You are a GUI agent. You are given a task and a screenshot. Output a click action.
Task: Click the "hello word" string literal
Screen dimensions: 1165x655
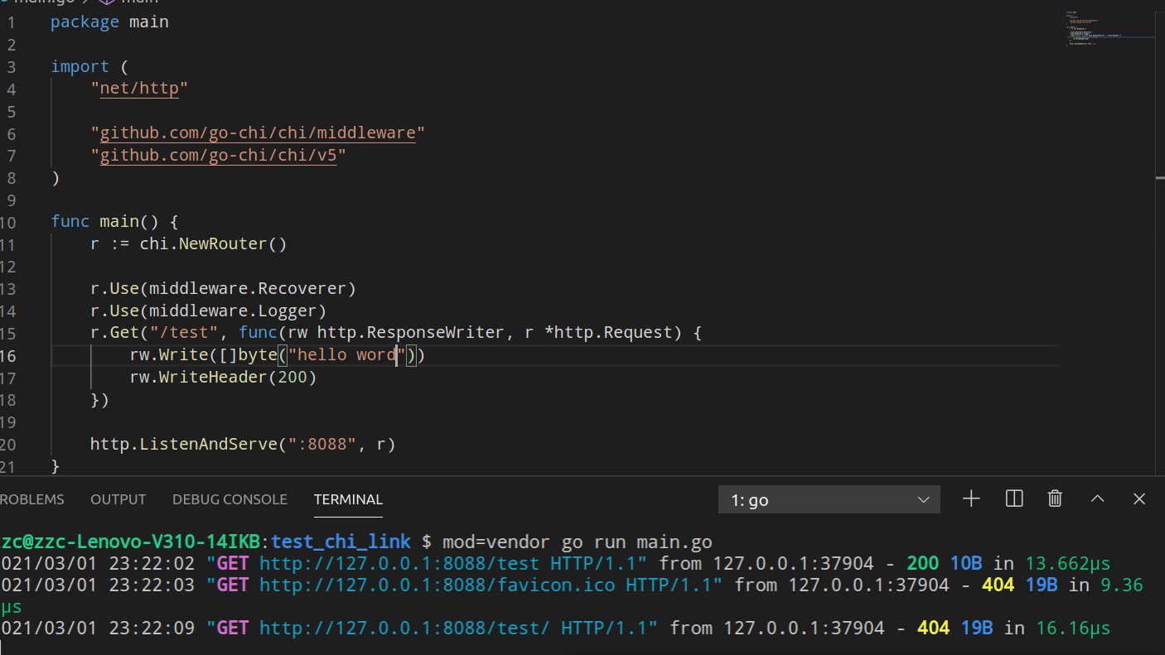coord(346,355)
